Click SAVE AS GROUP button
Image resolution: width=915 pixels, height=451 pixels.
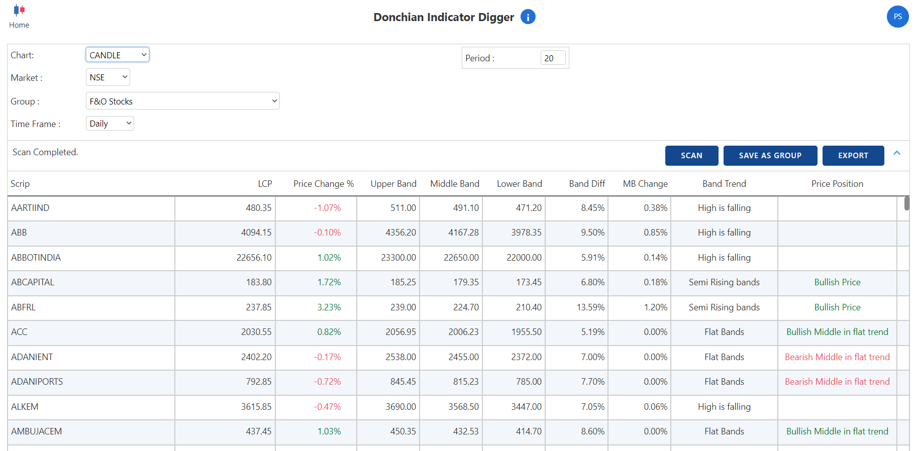[x=770, y=156]
